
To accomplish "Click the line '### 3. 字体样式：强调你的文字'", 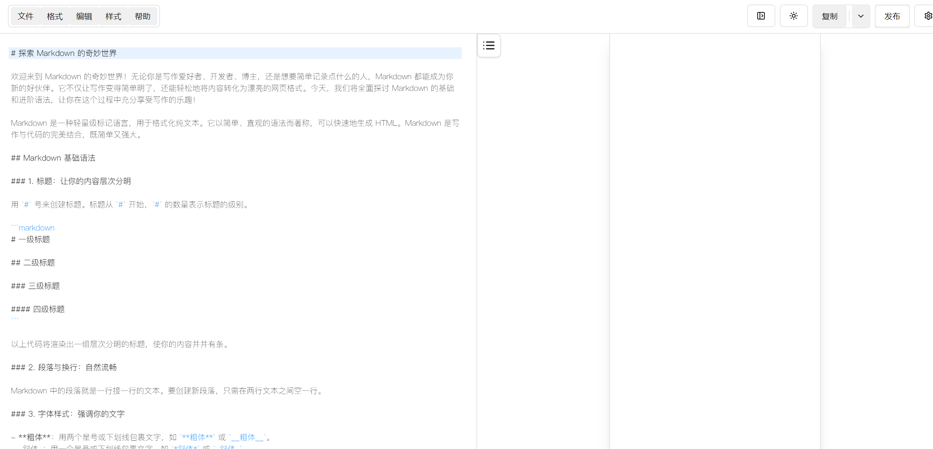I will (x=68, y=414).
